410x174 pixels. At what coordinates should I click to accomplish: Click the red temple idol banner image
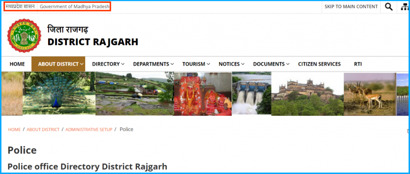click(x=203, y=94)
